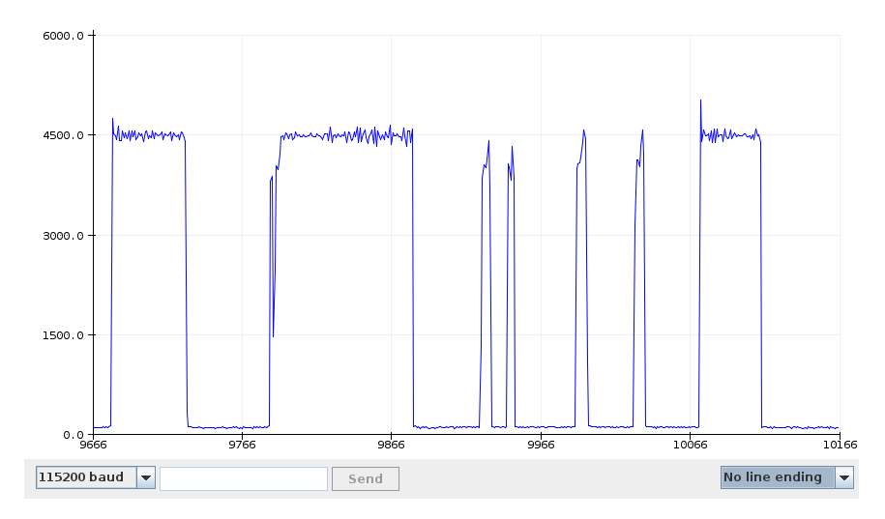Open the 115200 baud rate dropdown
Screen dimensions: 885x519
[96, 477]
